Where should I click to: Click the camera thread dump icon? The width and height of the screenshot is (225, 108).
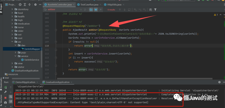(5, 102)
